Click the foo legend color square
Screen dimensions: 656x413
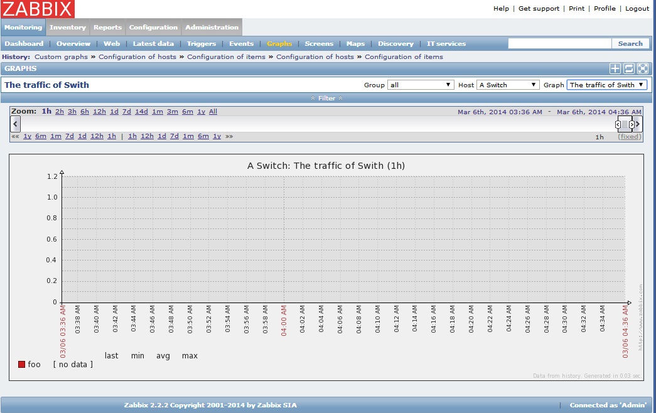coord(21,363)
